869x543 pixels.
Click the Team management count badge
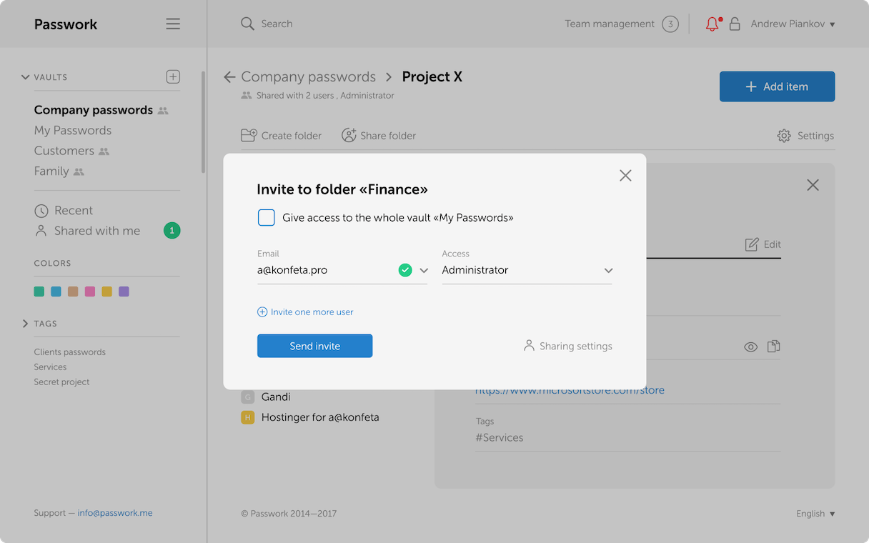point(670,24)
